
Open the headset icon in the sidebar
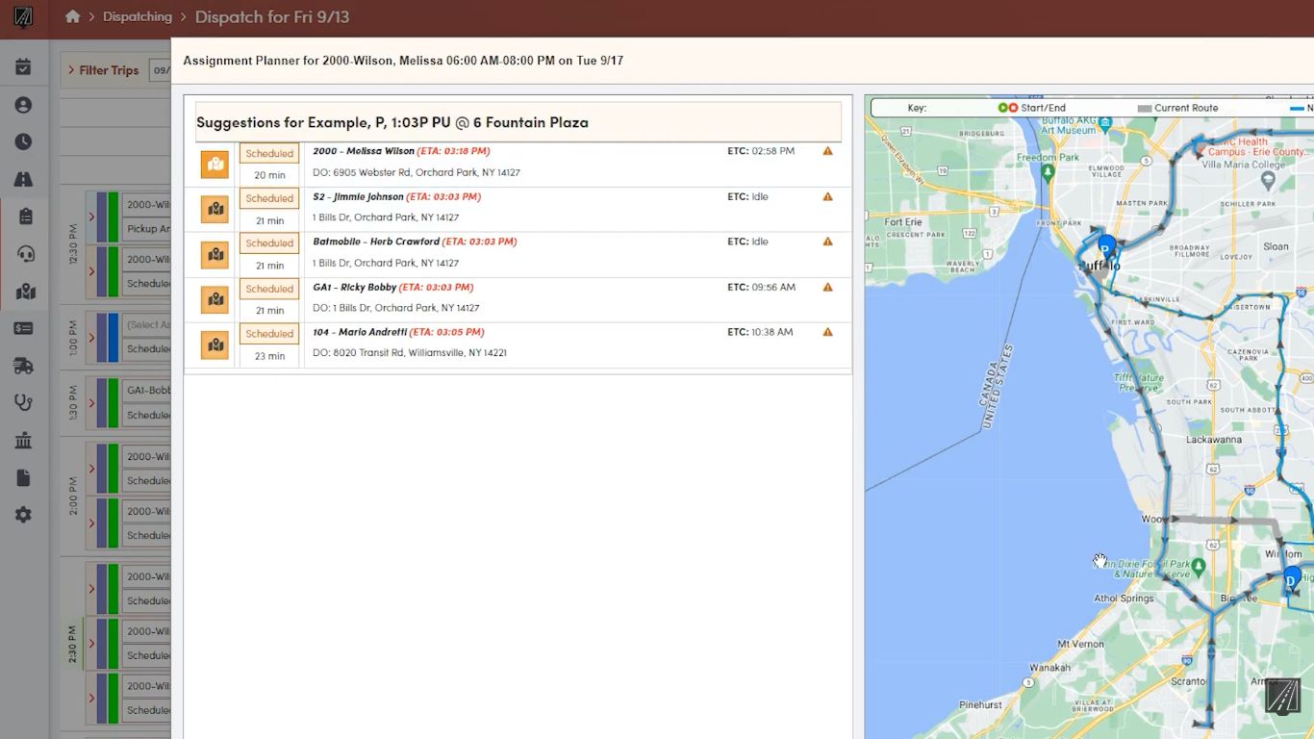point(25,254)
